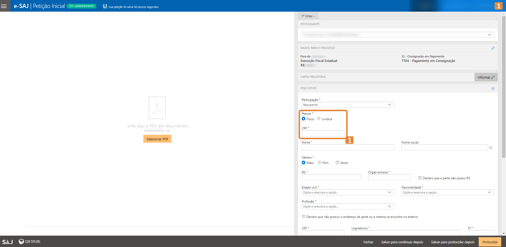Click the save status floppy disk icon
The image size is (506, 247).
105,6
